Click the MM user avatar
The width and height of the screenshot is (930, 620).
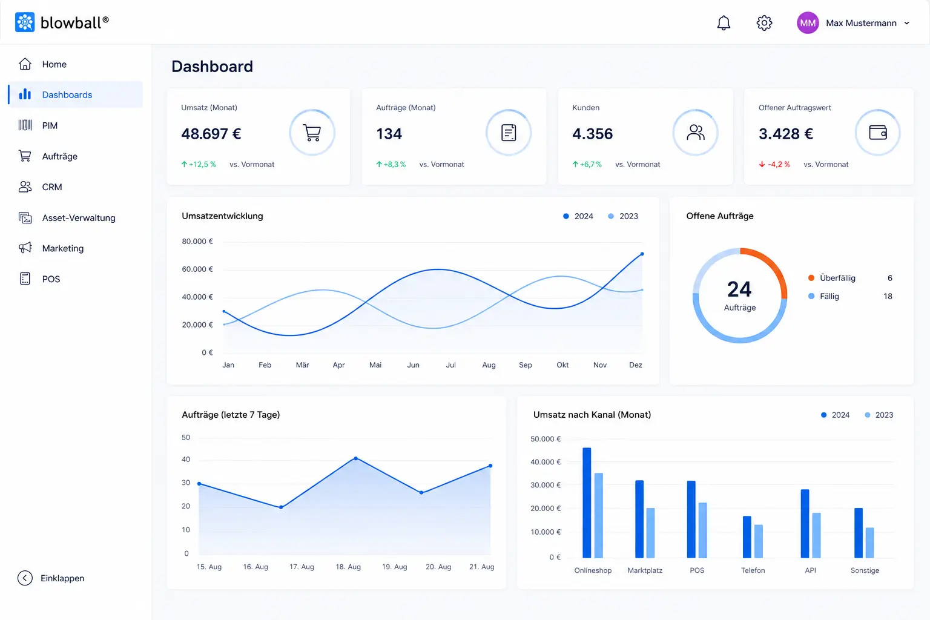[808, 23]
